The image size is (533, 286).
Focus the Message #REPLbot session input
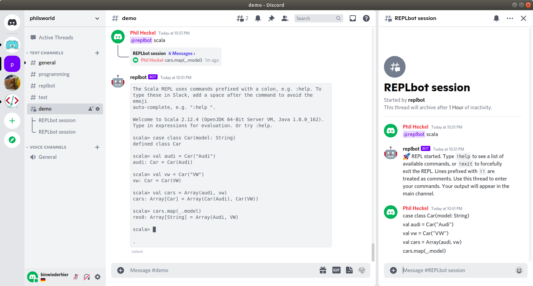point(457,270)
